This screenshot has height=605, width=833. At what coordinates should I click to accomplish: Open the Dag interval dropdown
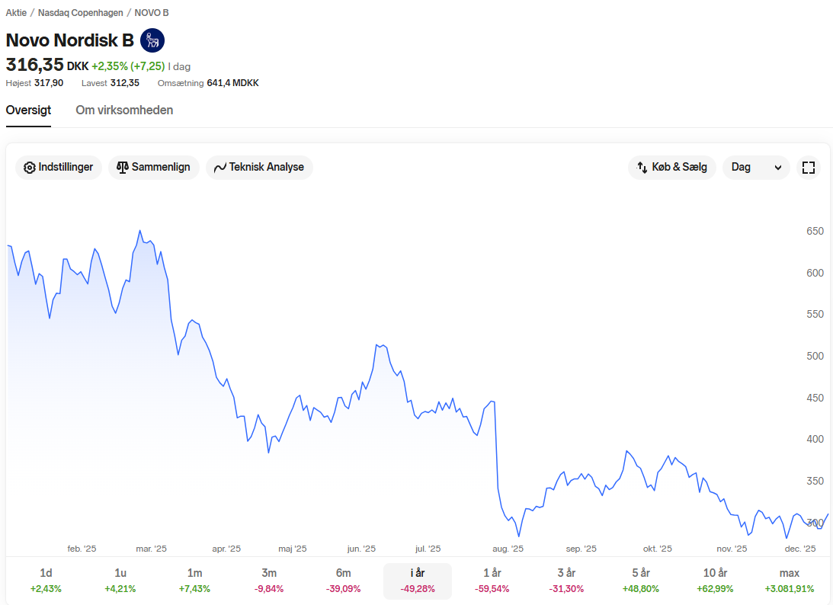pos(756,168)
